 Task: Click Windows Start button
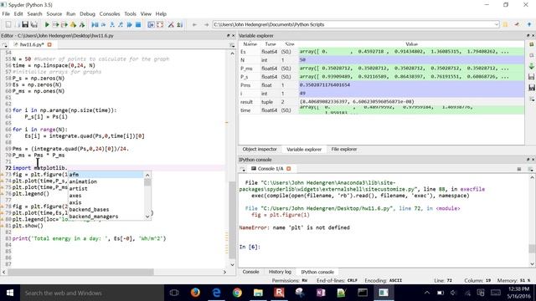[x=9, y=293]
